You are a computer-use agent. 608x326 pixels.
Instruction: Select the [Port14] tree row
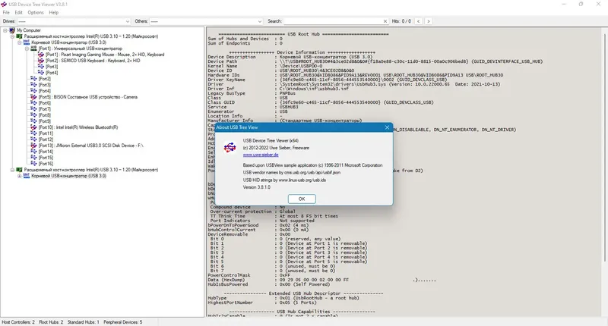click(x=46, y=152)
